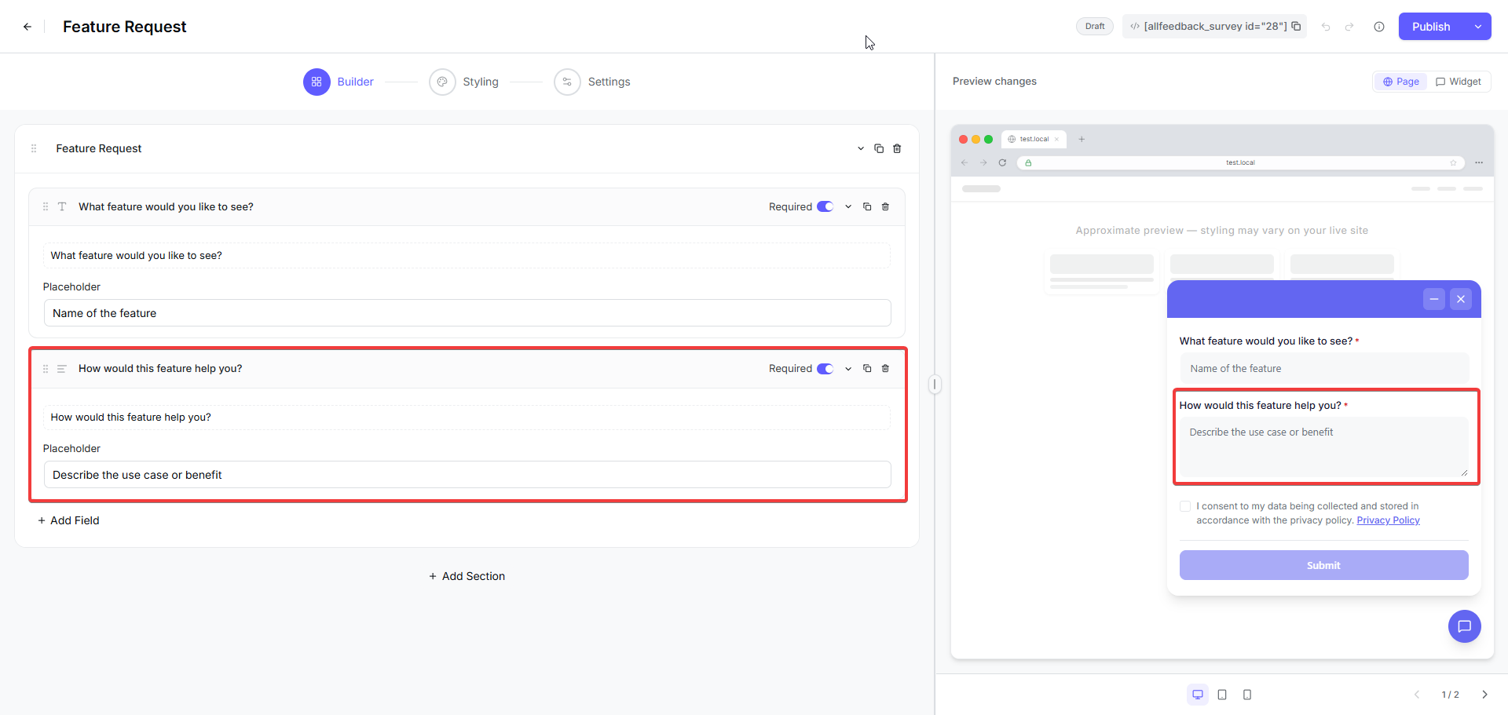Switch to the Settings step
1508x715 pixels.
592,82
